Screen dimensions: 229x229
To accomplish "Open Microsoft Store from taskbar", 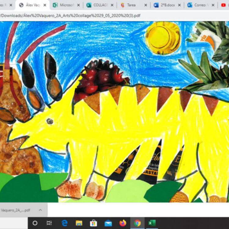I will coord(93,223).
